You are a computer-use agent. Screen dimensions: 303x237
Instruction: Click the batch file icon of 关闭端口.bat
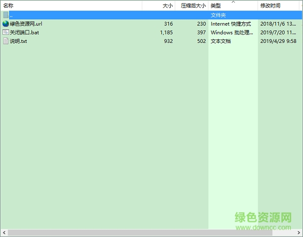(x=6, y=32)
